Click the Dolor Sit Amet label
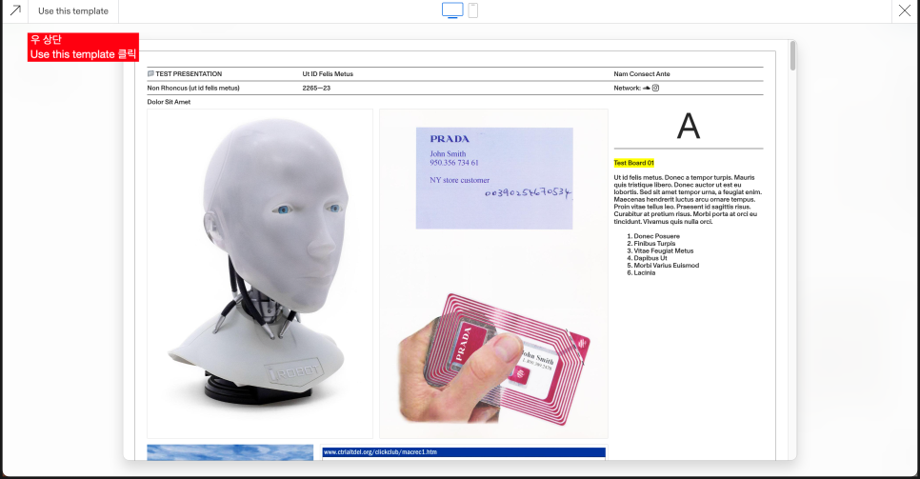The width and height of the screenshot is (920, 479). pos(169,102)
